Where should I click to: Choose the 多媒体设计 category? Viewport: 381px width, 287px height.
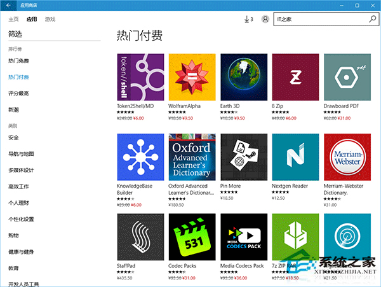coord(21,170)
